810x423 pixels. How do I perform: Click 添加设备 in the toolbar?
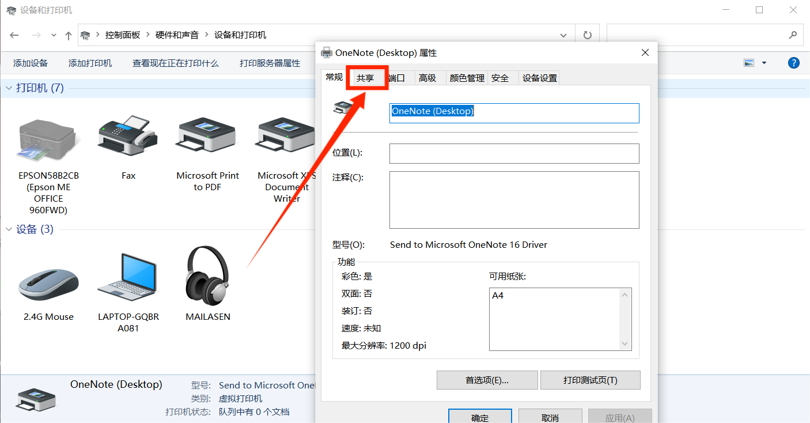[x=31, y=63]
